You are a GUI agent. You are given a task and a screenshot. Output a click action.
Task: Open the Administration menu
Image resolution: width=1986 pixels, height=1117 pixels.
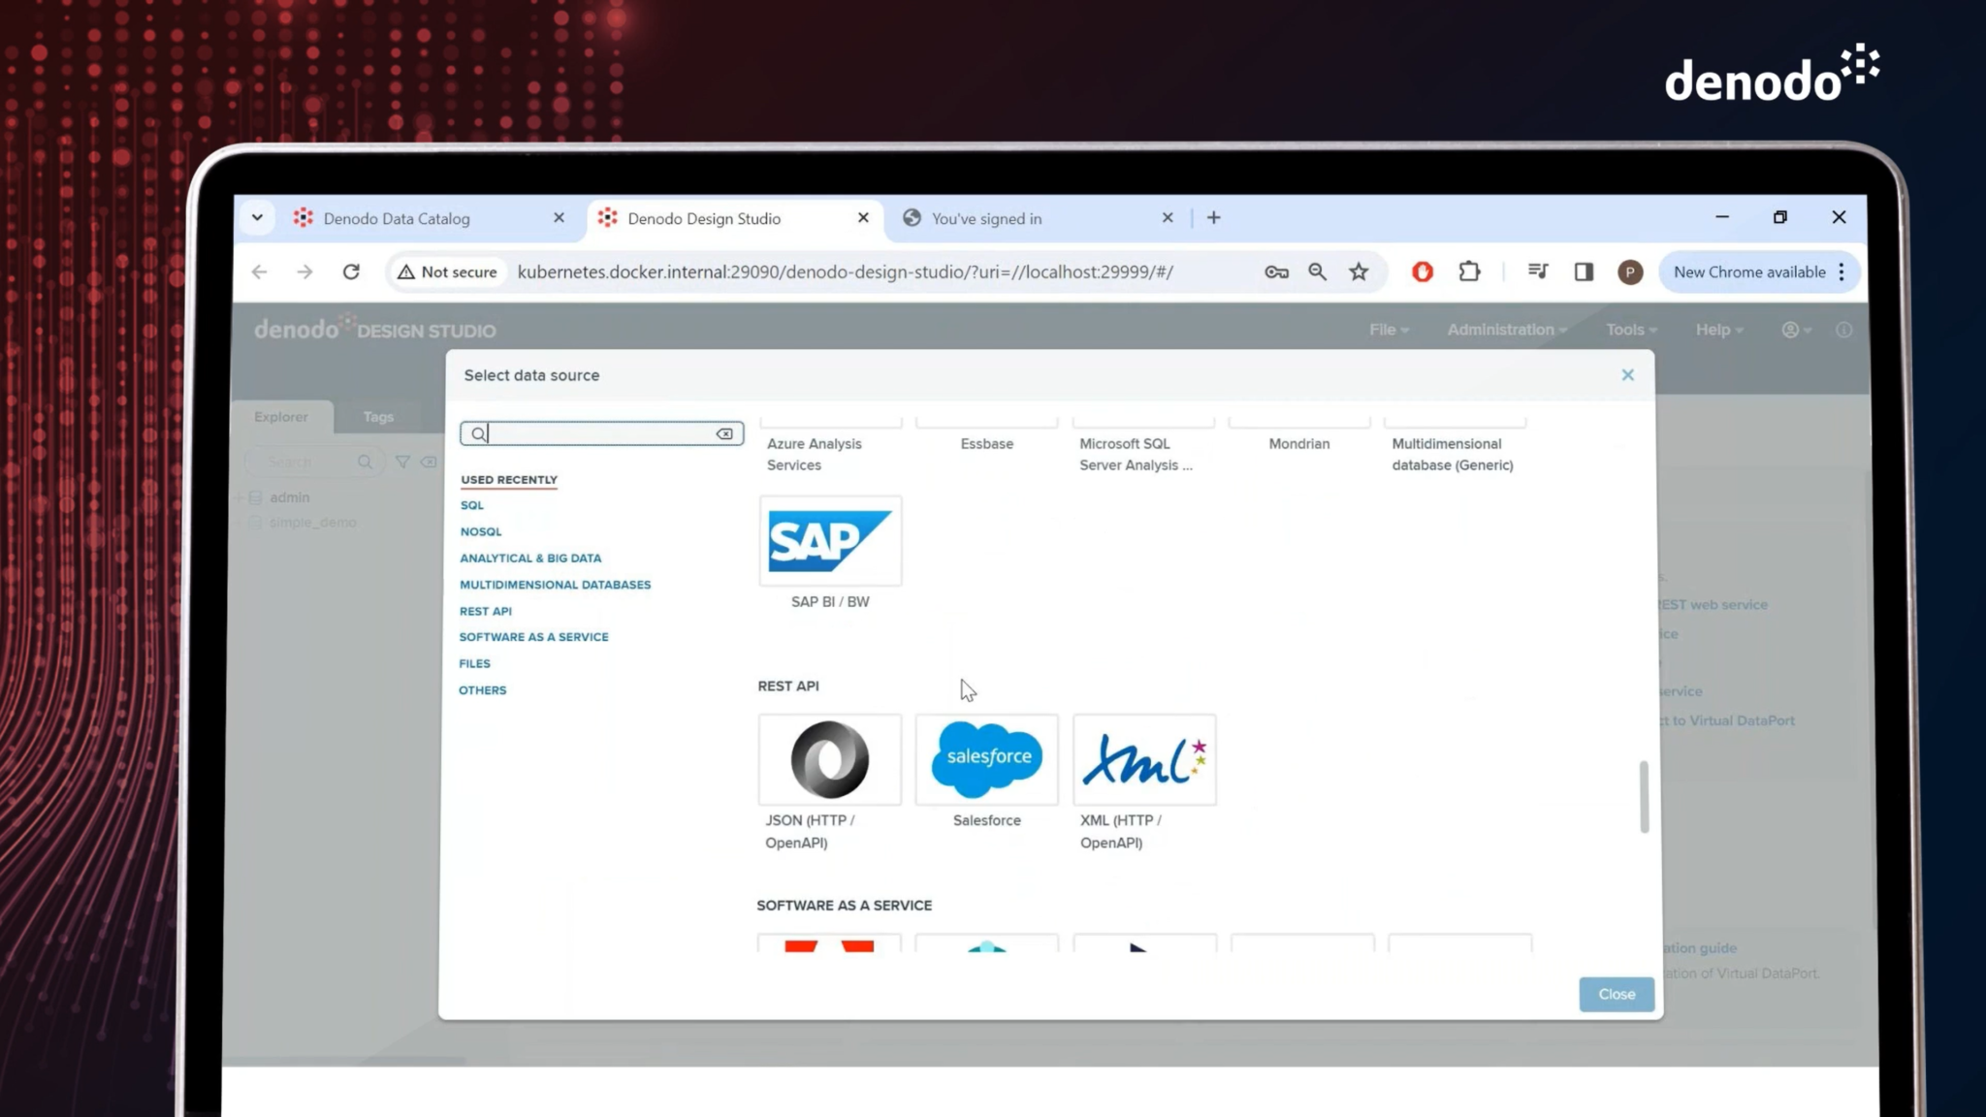point(1500,330)
